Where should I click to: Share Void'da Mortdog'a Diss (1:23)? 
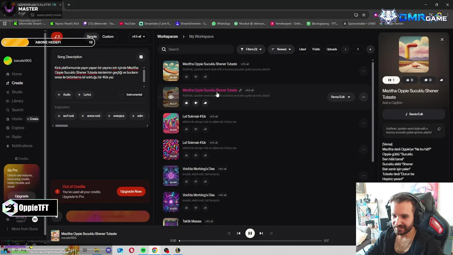click(x=205, y=208)
